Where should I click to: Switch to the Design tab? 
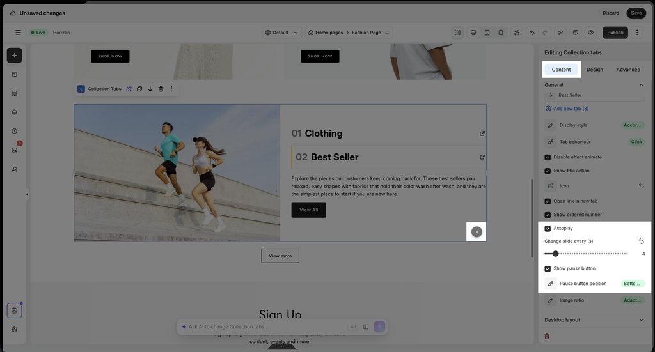point(594,70)
